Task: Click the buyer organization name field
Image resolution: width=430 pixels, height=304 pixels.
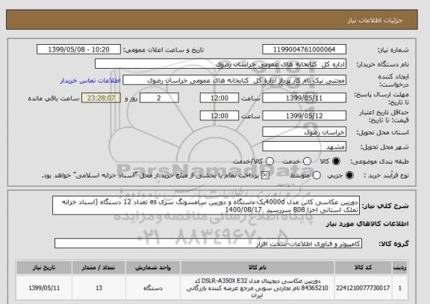Action: pos(220,64)
